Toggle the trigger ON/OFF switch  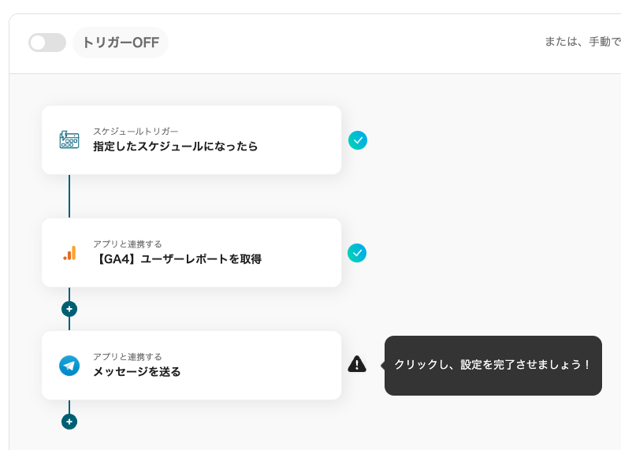(x=47, y=43)
